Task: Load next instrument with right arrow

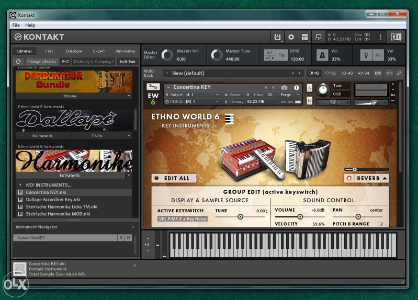Action: [273, 87]
